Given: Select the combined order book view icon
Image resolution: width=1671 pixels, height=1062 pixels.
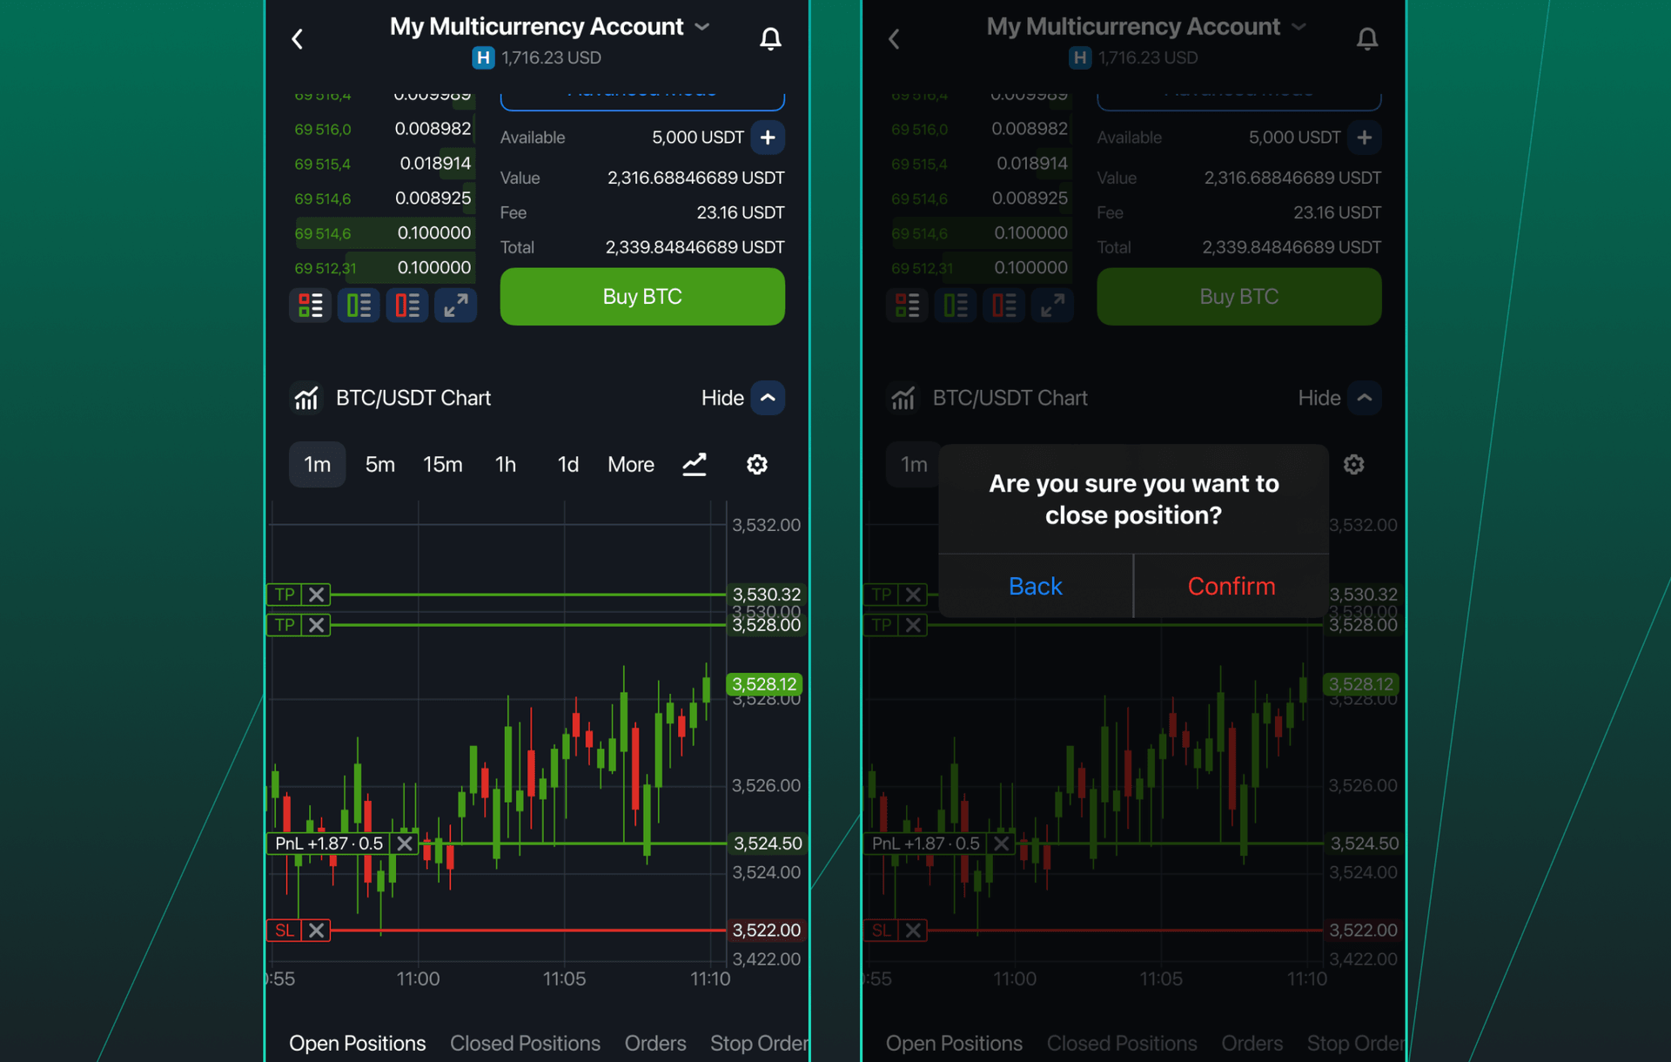Looking at the screenshot, I should tap(310, 305).
